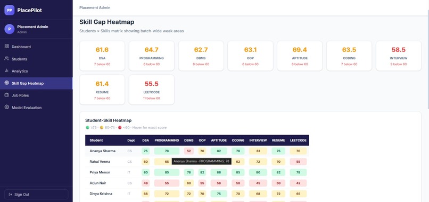Click Placement Admin header breadcrumb text
429x202 pixels.
point(95,7)
